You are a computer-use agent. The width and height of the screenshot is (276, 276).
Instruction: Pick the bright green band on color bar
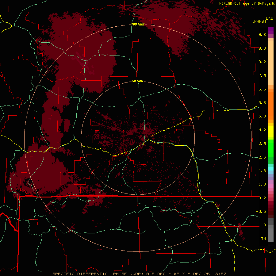(x=271, y=148)
